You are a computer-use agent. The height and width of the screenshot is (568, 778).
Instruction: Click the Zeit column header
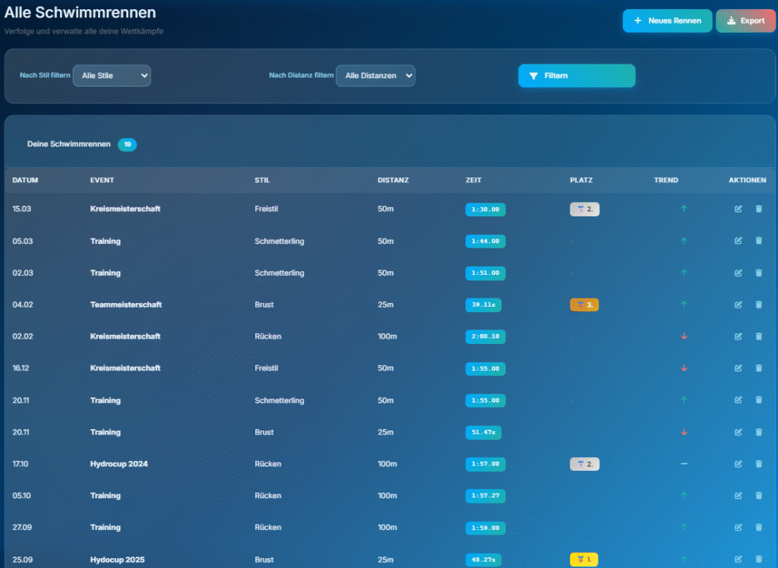473,180
